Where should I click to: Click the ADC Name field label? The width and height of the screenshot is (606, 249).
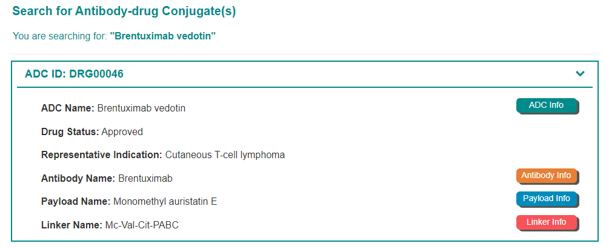68,108
